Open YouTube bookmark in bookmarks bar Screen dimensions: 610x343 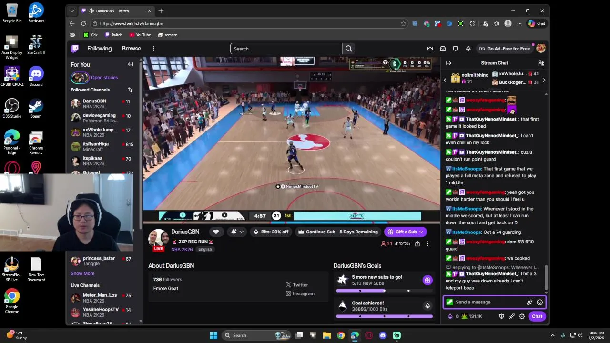(x=140, y=35)
